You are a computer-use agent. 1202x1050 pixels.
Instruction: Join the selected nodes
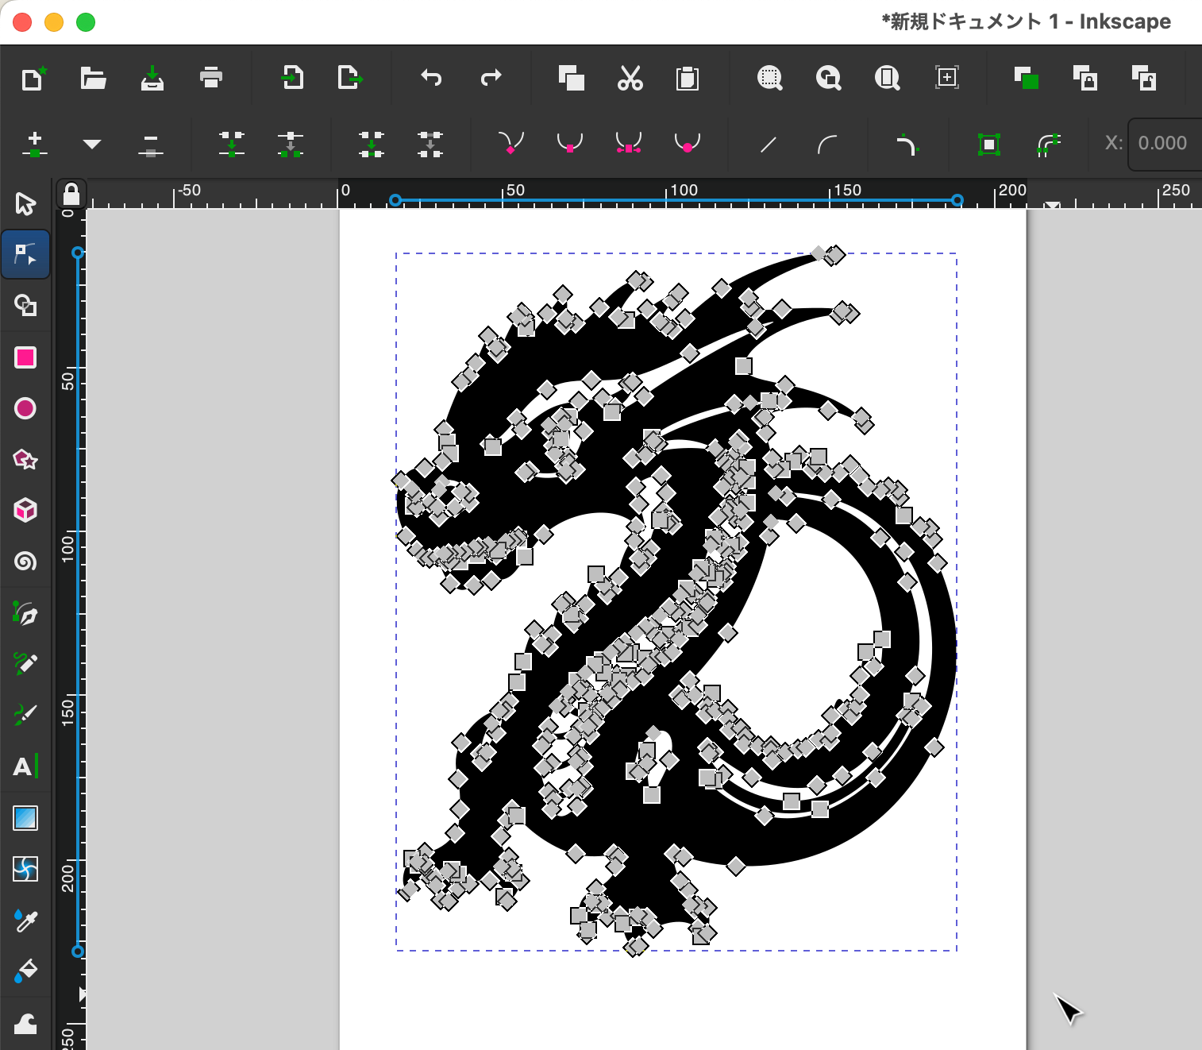click(x=232, y=144)
